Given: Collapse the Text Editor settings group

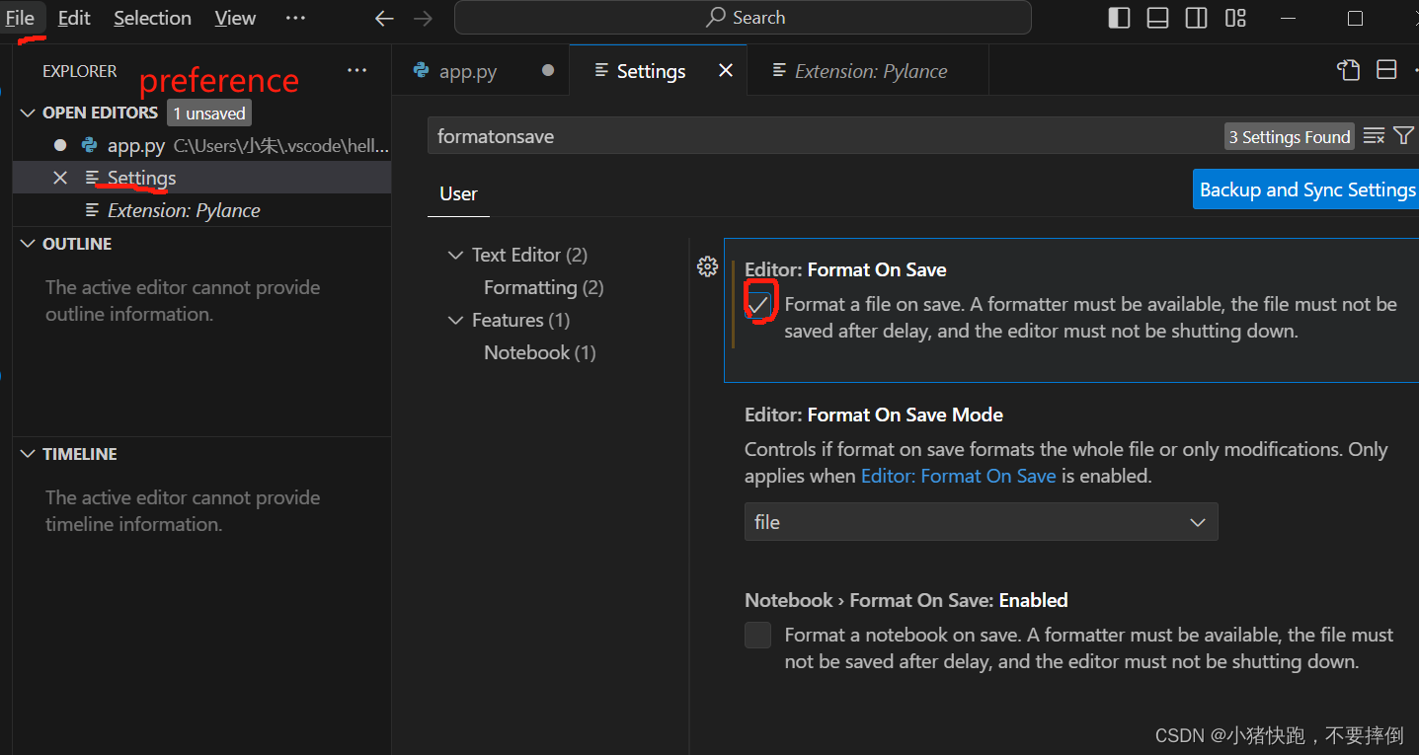Looking at the screenshot, I should [x=455, y=255].
